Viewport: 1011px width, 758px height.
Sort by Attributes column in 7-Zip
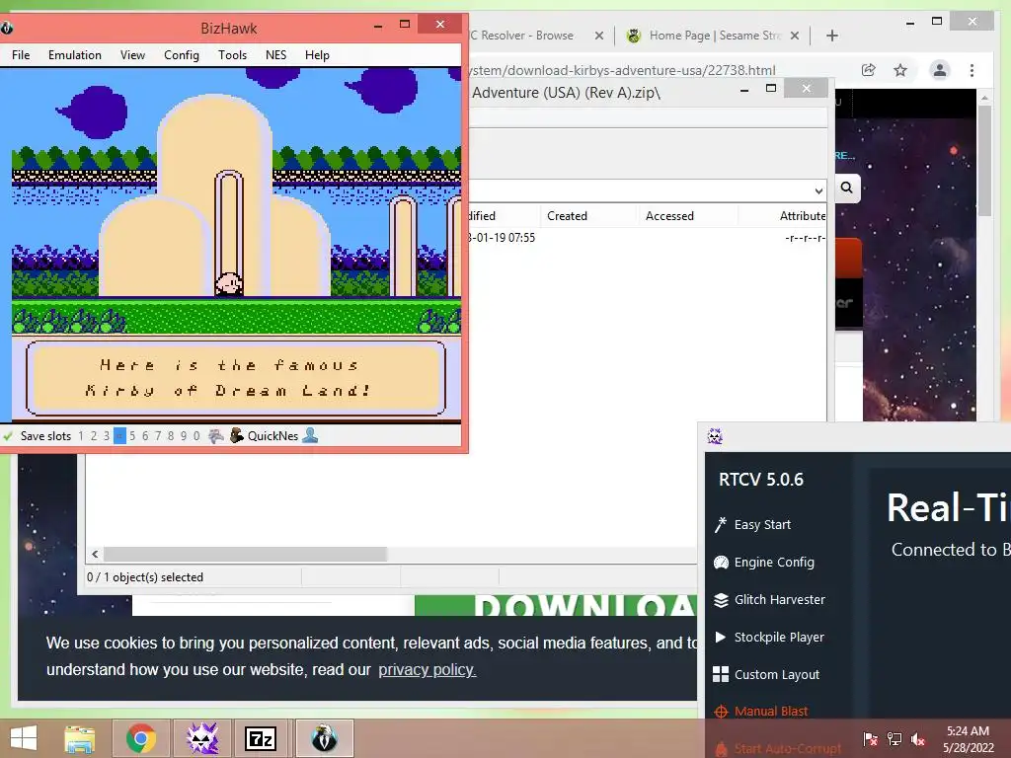(802, 216)
